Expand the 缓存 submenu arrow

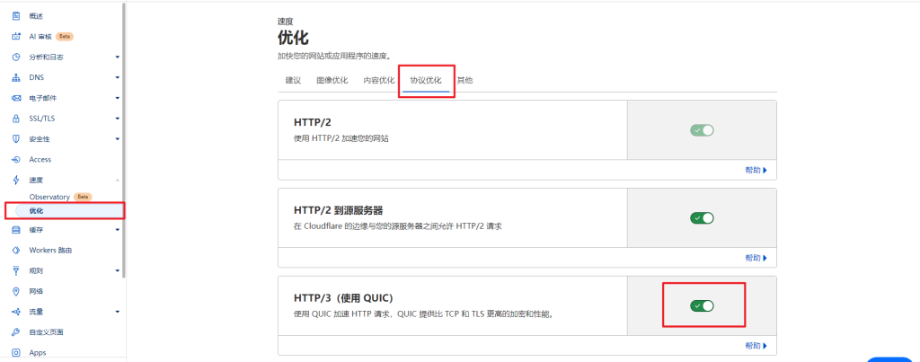point(118,230)
